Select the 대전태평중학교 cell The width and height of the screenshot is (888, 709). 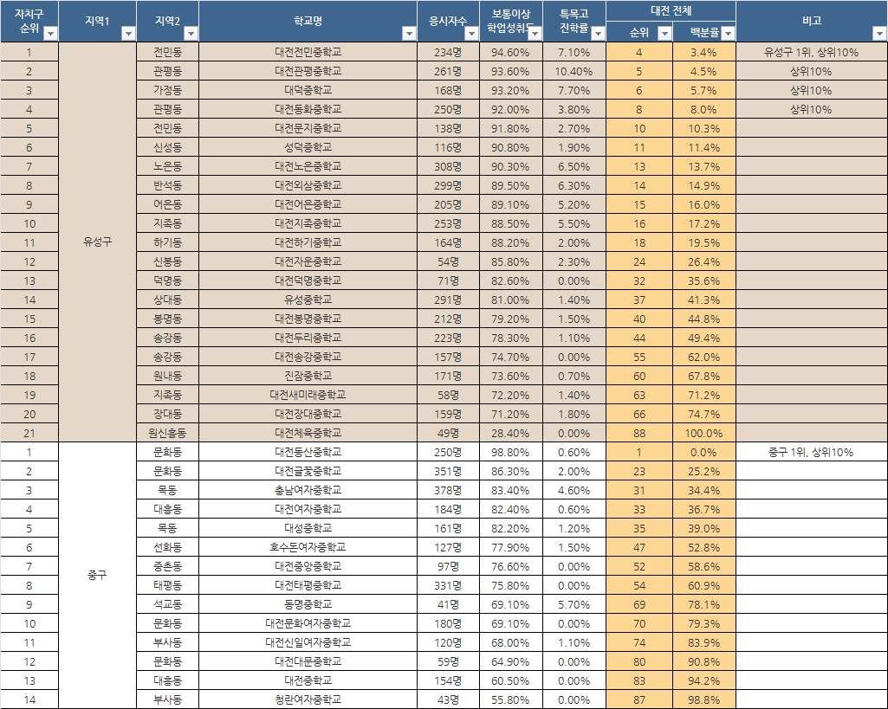click(308, 586)
